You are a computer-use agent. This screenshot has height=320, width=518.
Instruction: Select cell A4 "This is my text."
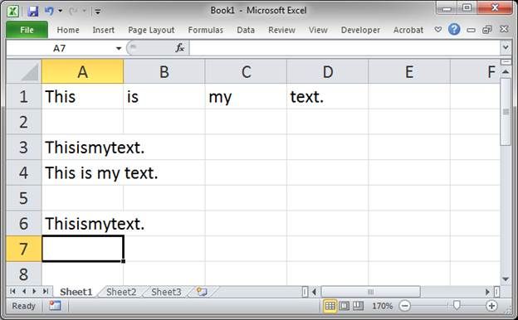(x=82, y=172)
